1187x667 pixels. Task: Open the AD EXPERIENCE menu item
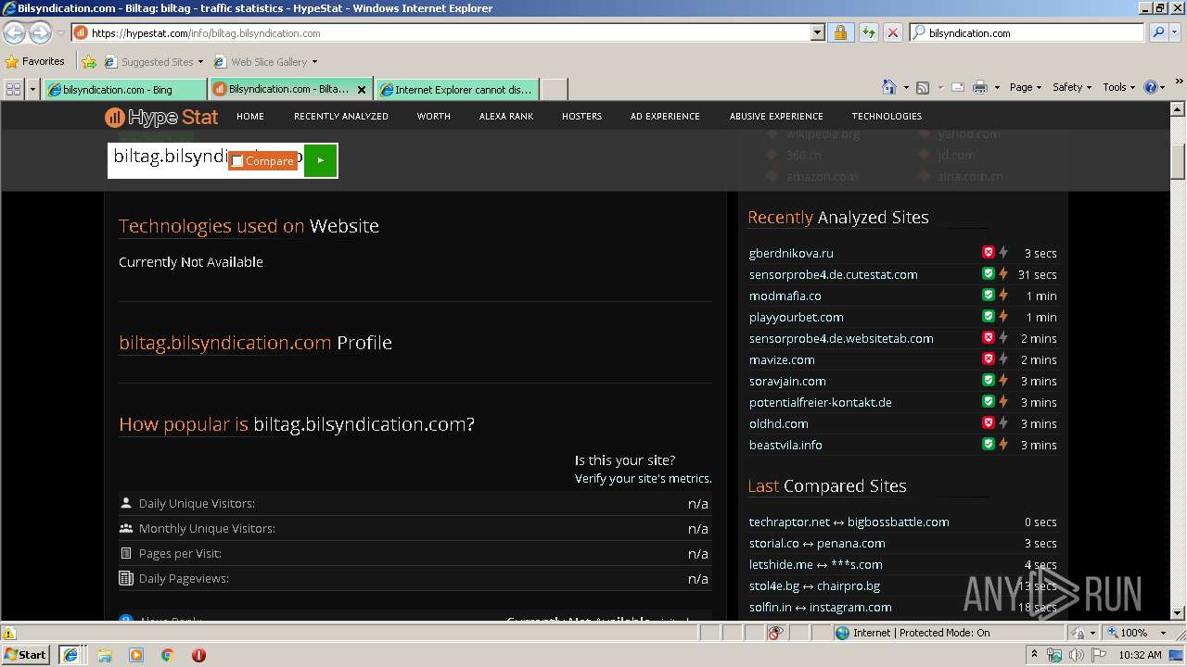(x=665, y=117)
